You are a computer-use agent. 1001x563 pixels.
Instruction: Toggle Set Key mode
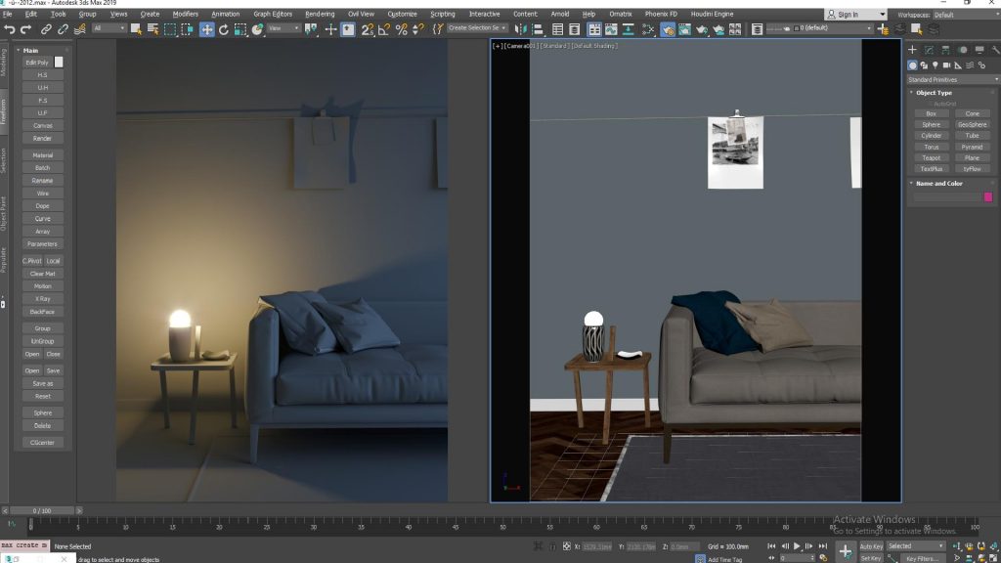point(871,558)
